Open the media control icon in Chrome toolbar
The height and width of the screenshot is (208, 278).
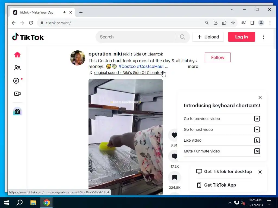coord(244,23)
